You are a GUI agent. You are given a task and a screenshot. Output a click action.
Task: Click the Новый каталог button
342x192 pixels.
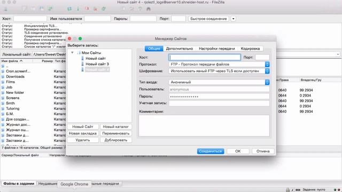[116, 126]
